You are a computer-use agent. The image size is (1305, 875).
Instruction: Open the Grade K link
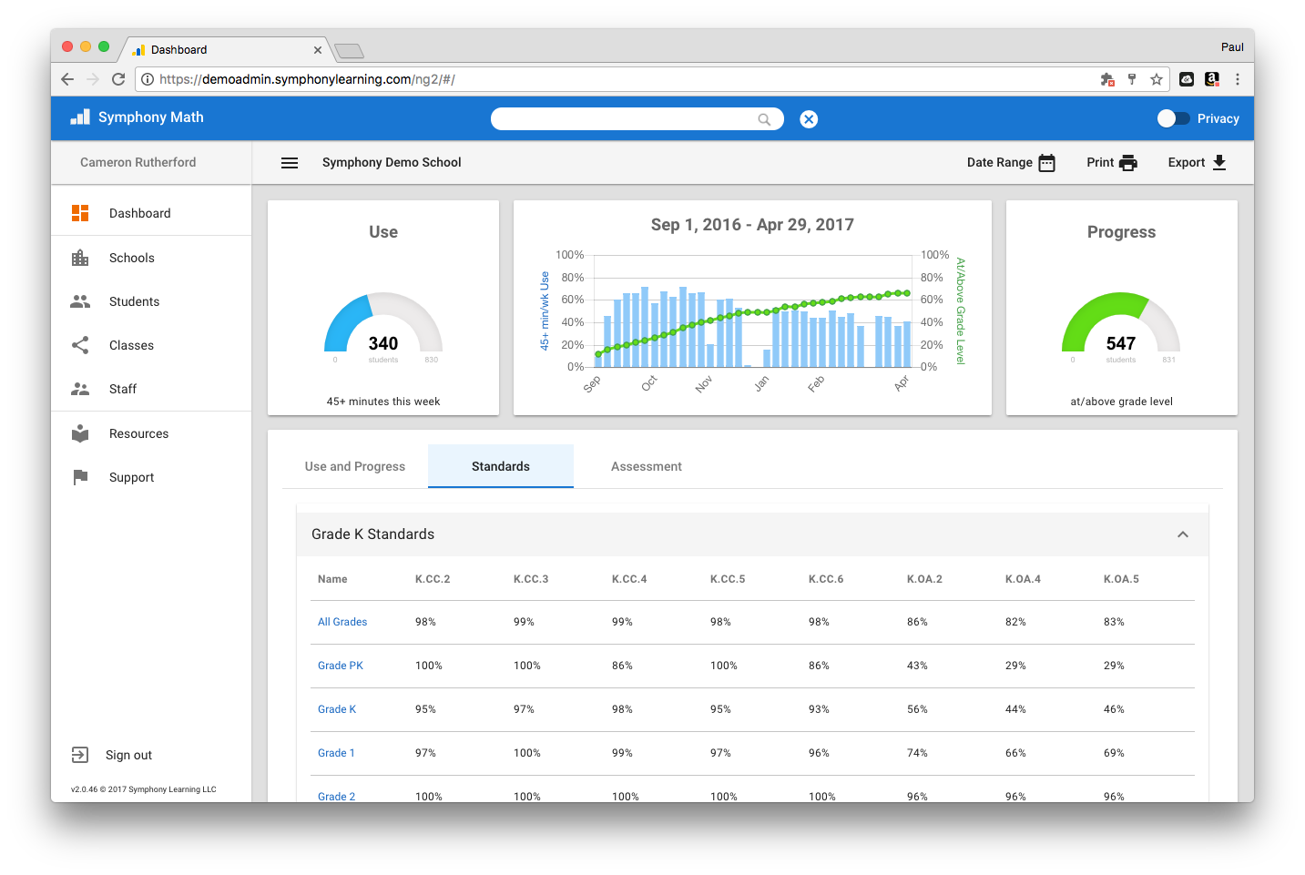coord(337,709)
